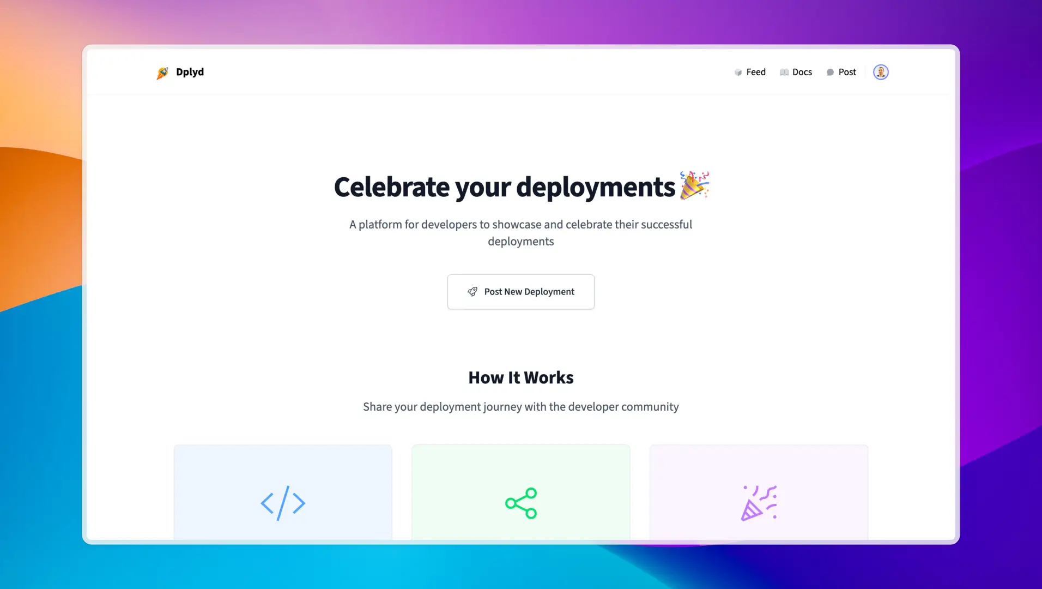Click the cube icon beside Feed

738,73
